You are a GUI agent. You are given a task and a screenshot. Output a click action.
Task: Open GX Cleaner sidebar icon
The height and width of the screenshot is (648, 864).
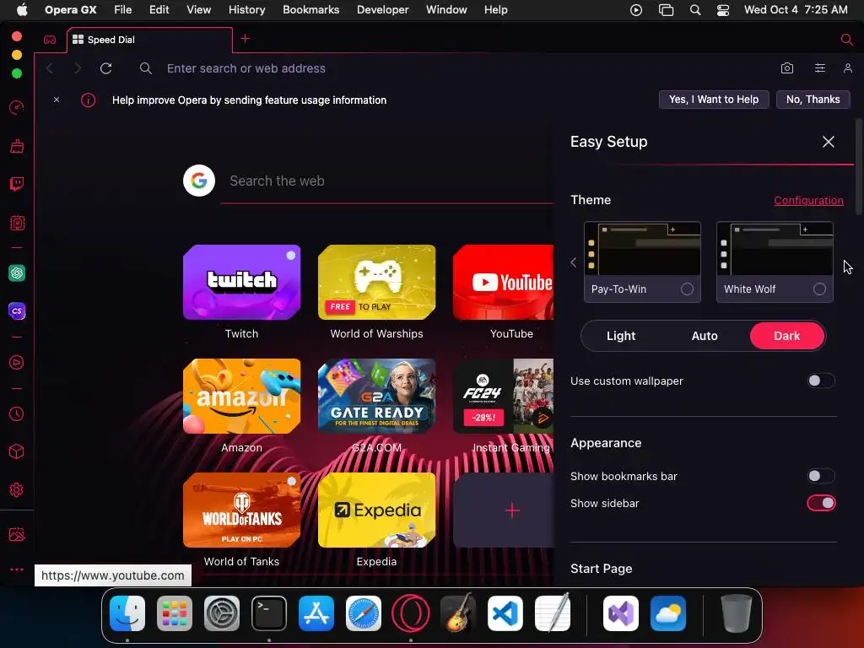click(17, 146)
